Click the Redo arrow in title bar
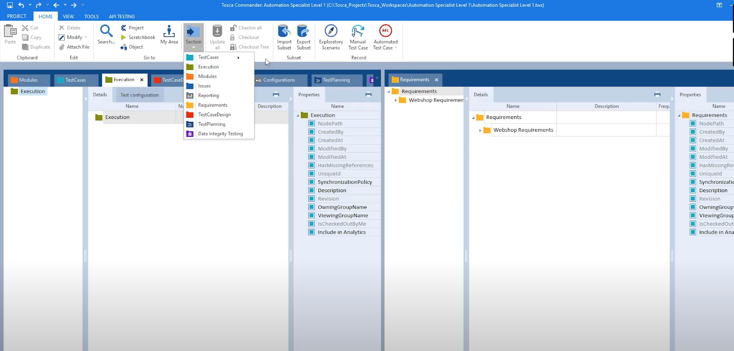 click(39, 5)
